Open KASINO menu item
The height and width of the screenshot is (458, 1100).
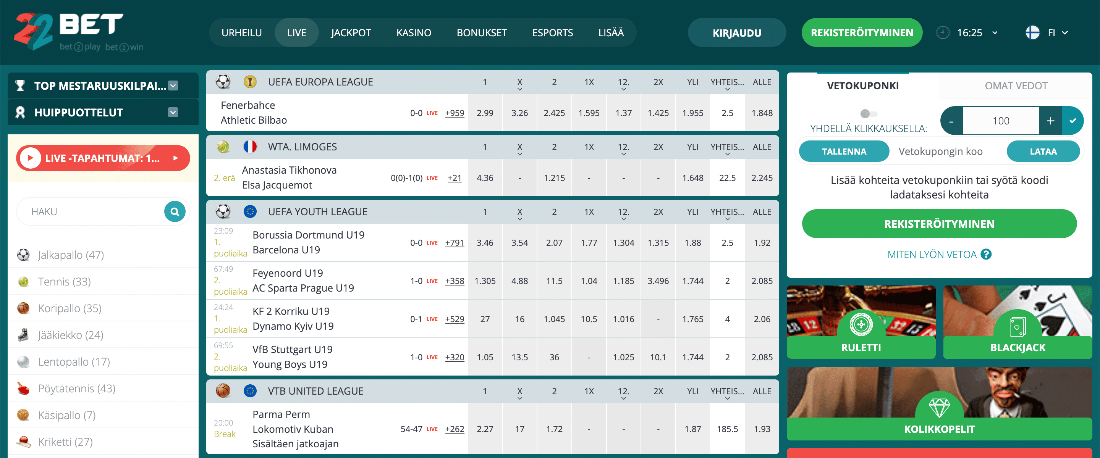414,32
